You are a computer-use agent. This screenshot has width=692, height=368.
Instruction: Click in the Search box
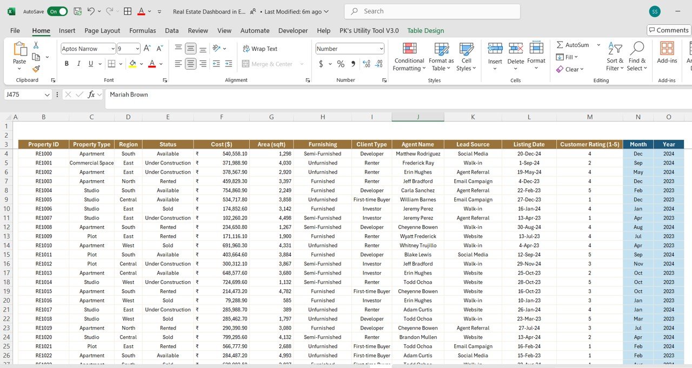coord(432,11)
